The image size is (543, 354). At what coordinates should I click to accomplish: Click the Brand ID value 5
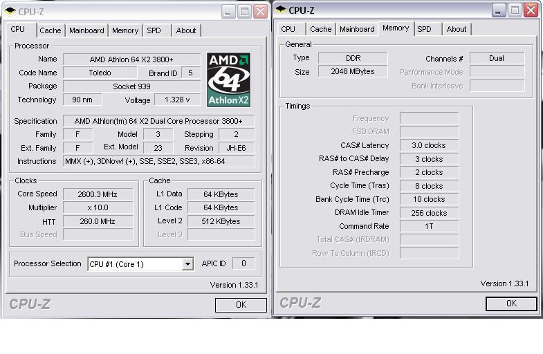pos(191,73)
